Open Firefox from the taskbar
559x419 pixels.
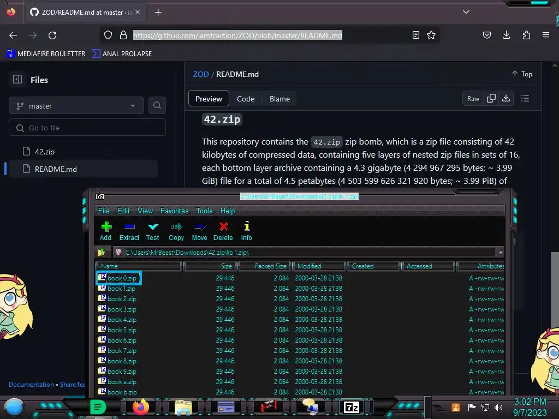140,407
